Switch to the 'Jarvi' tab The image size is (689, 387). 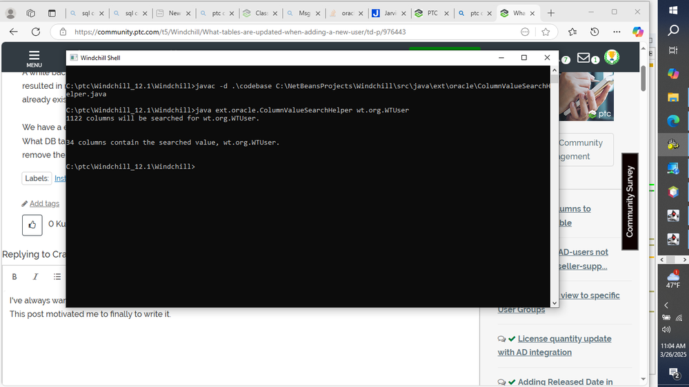tap(390, 13)
